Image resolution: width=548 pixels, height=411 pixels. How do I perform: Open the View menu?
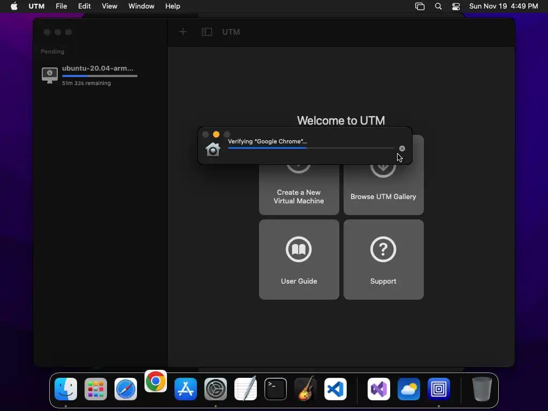click(x=109, y=6)
